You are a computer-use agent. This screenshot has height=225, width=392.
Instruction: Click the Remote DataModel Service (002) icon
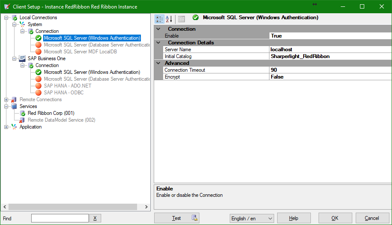22,120
